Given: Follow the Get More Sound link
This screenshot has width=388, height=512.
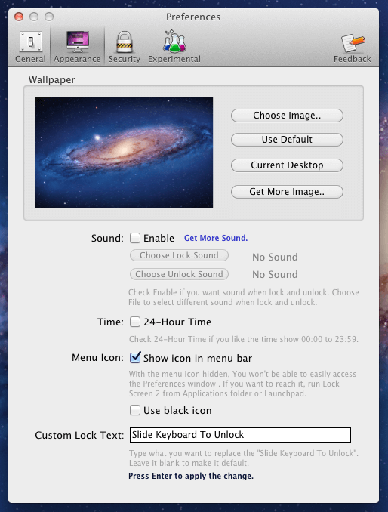Looking at the screenshot, I should click(x=216, y=238).
